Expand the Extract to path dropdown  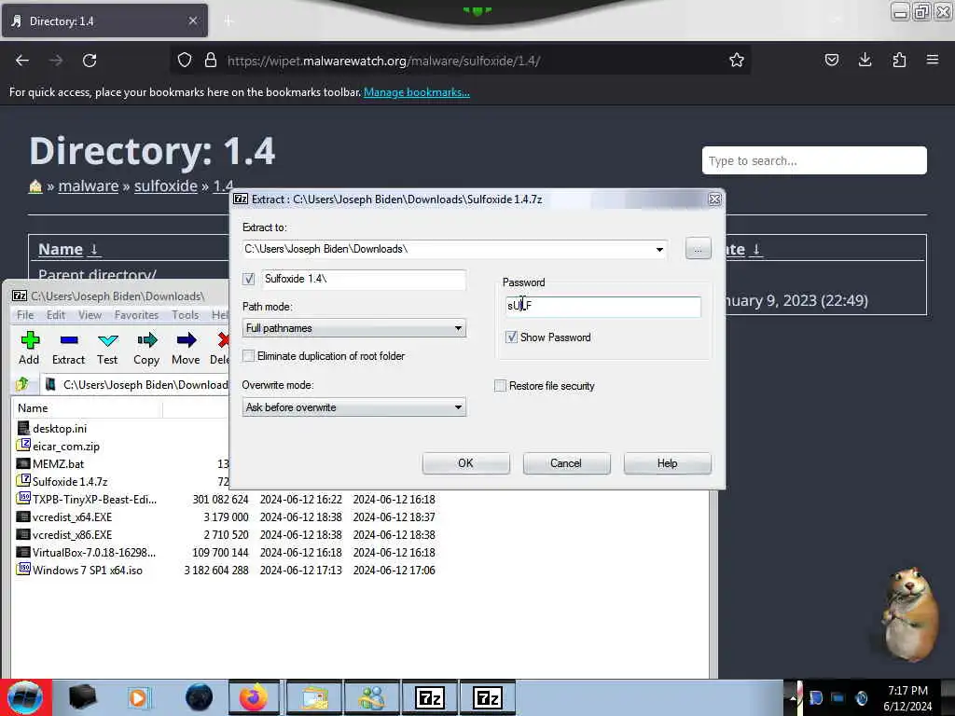tap(659, 249)
